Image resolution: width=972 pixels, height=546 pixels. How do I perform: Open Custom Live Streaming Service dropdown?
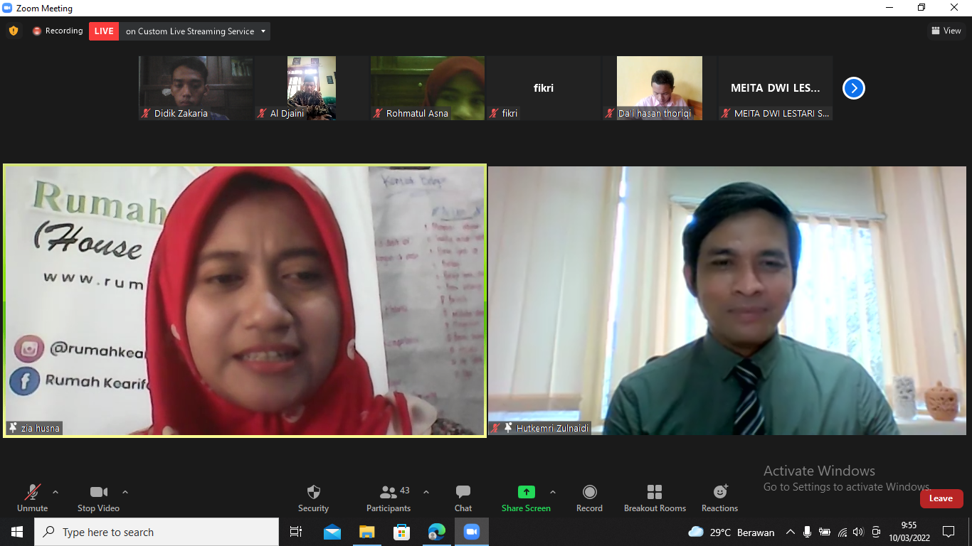(x=195, y=31)
